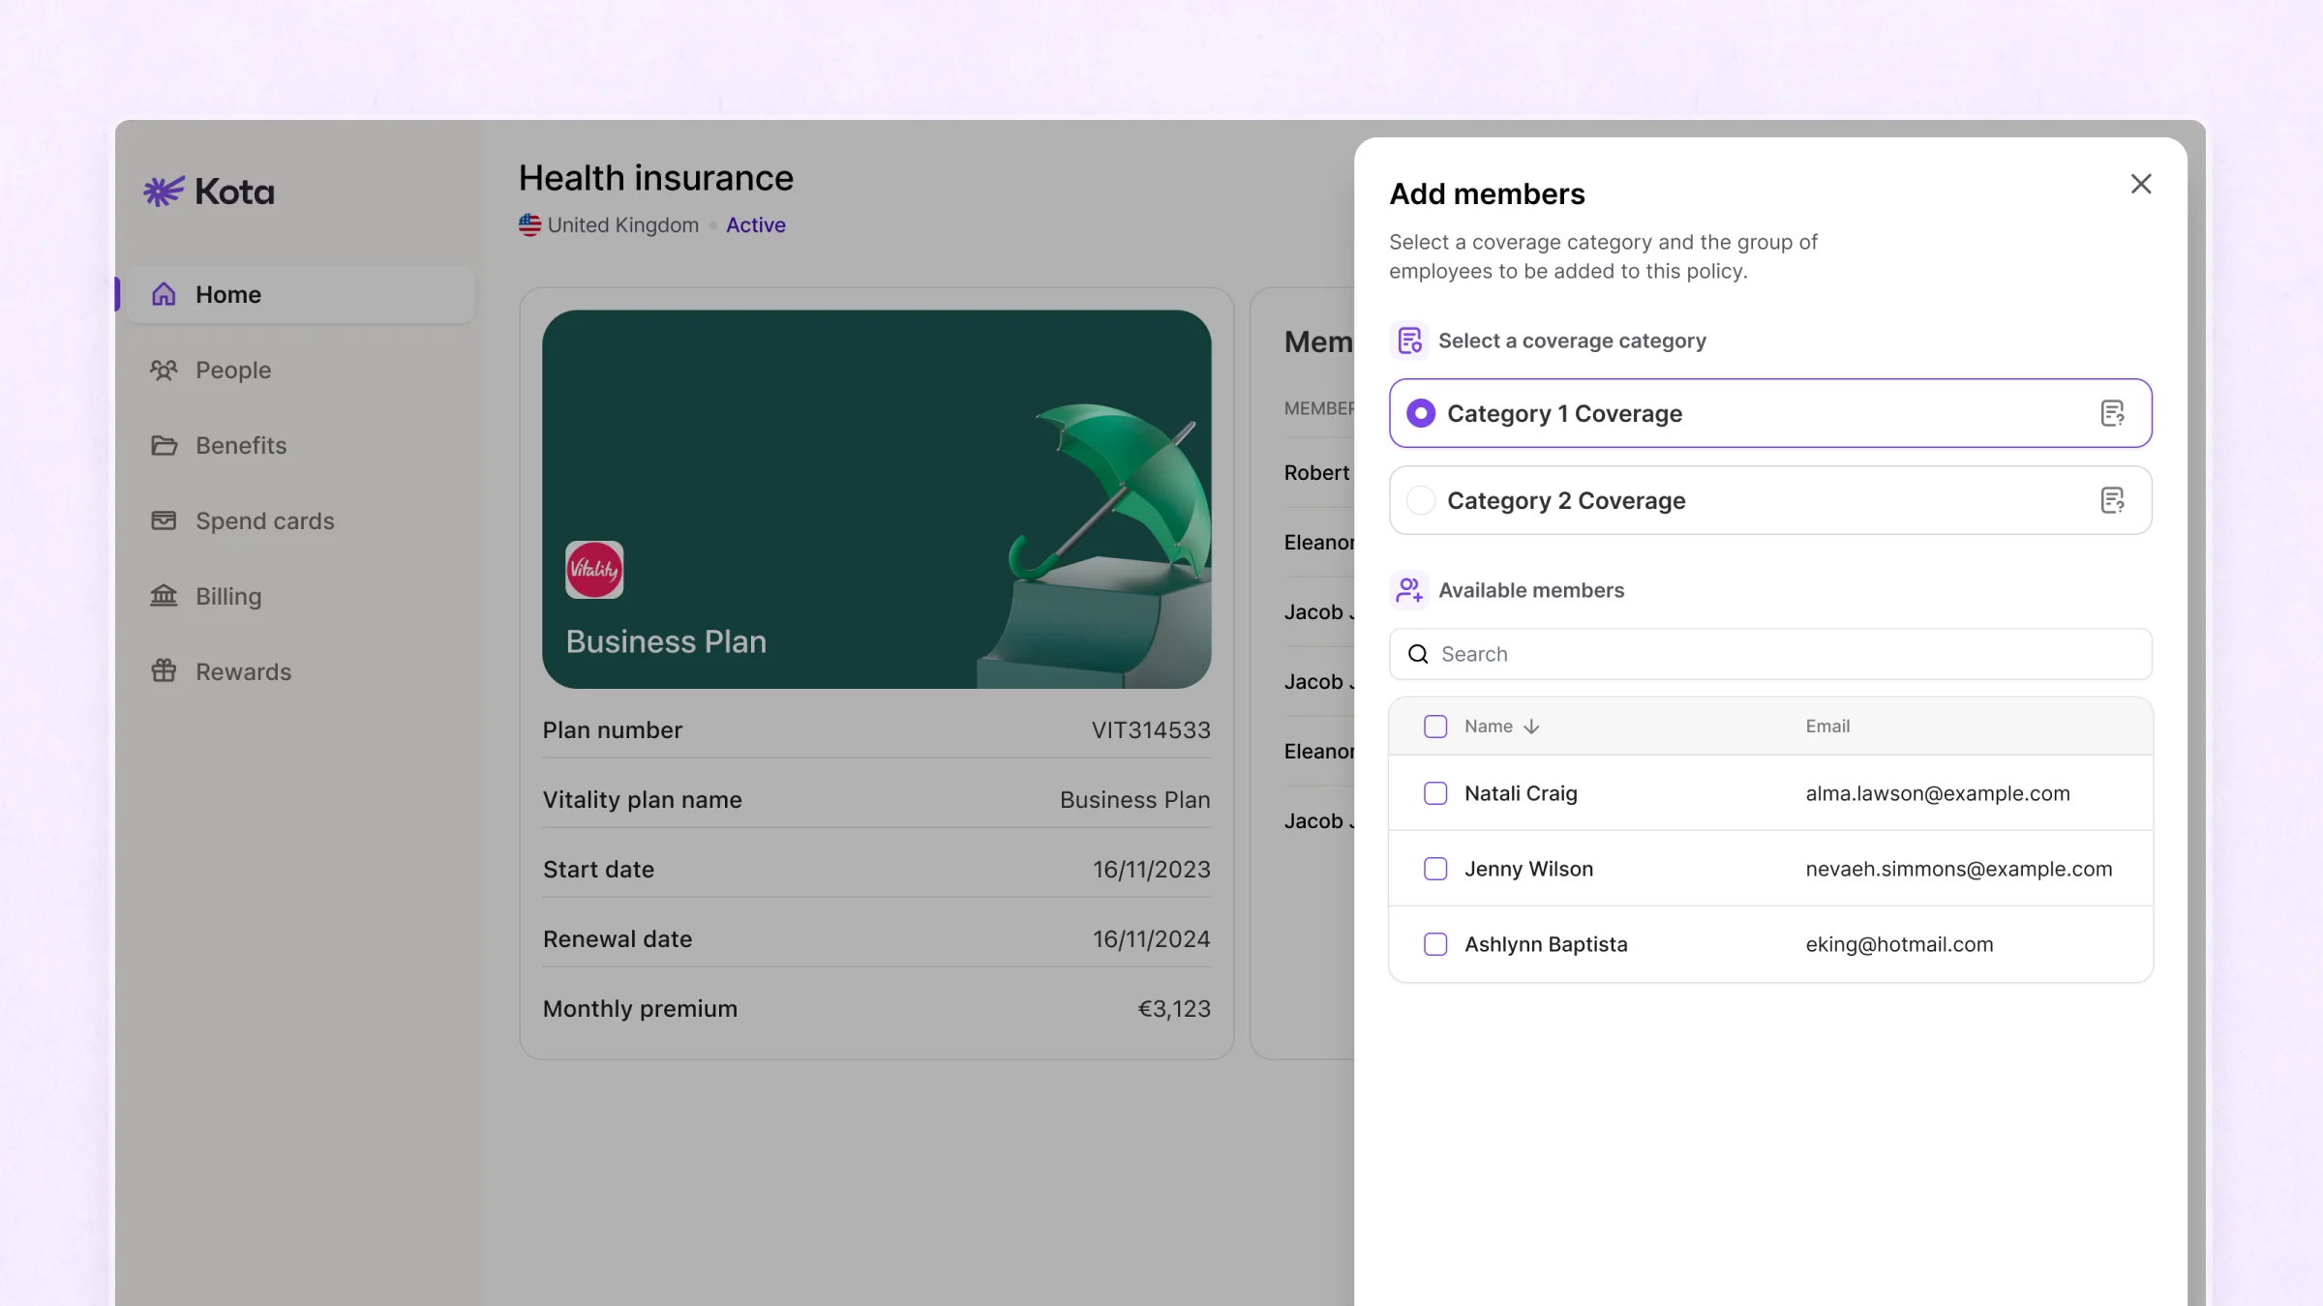The image size is (2323, 1306).
Task: Click the Billing bank icon
Action: tap(164, 597)
